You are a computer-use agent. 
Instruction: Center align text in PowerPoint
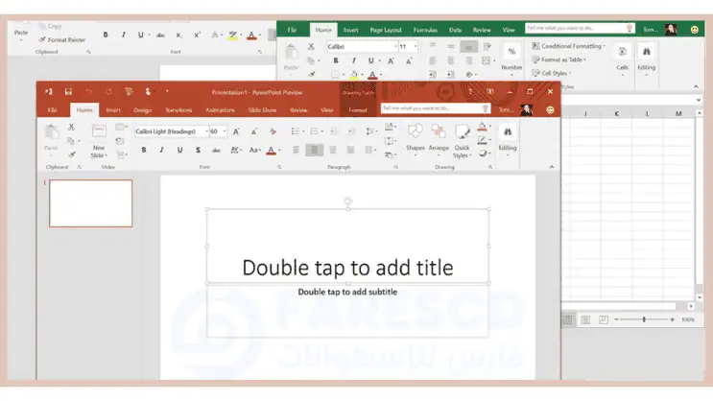314,150
